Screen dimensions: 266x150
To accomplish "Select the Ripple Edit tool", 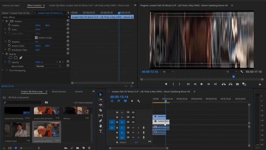I will coord(101,105).
